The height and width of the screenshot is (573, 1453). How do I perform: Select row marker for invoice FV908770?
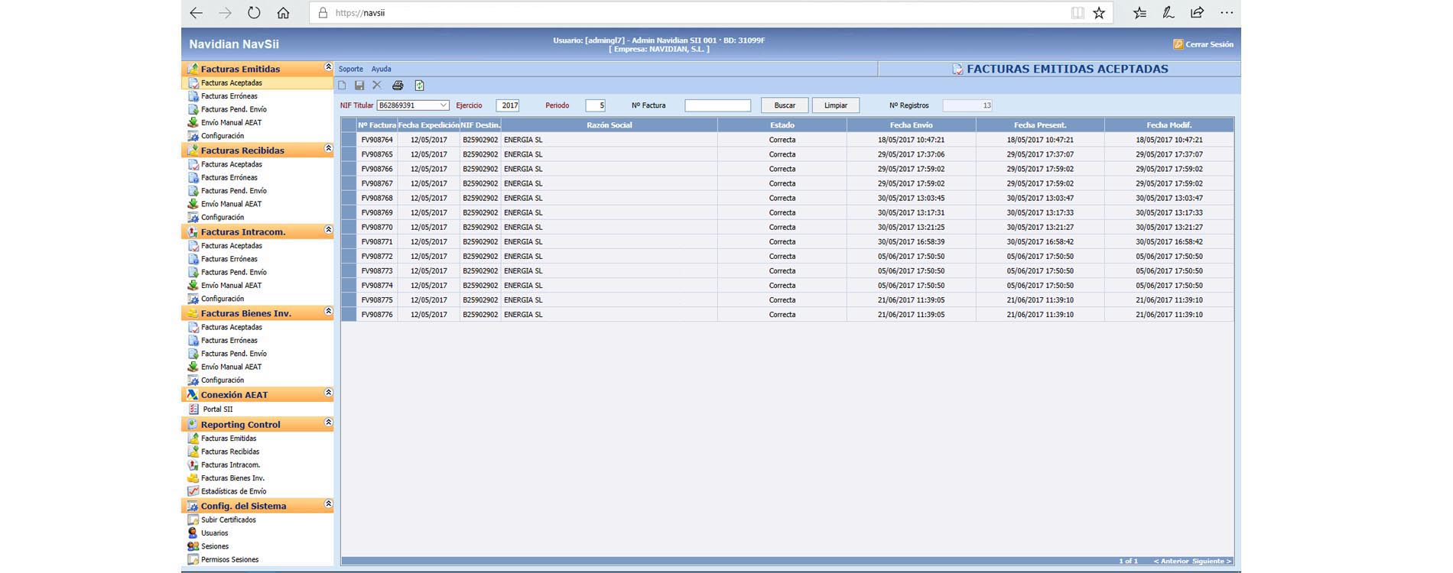[349, 227]
